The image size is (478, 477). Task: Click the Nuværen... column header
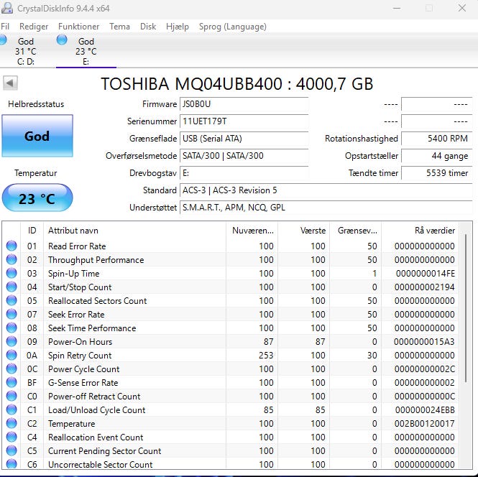pos(252,231)
